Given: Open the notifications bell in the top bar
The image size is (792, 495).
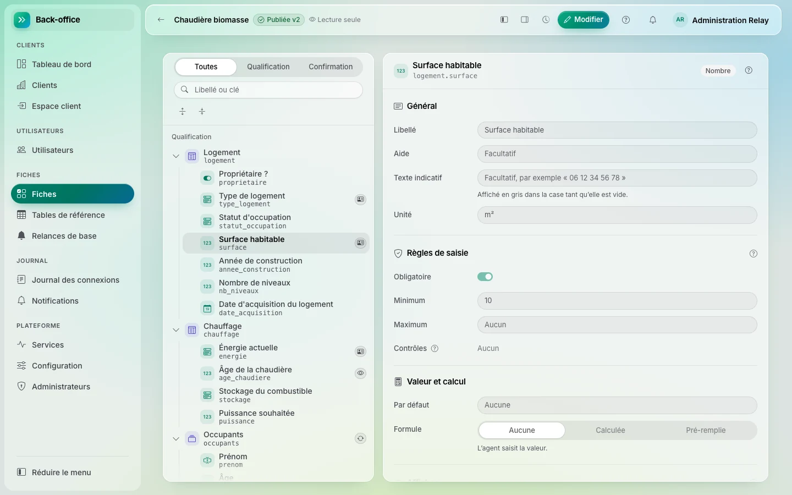Looking at the screenshot, I should click(653, 20).
